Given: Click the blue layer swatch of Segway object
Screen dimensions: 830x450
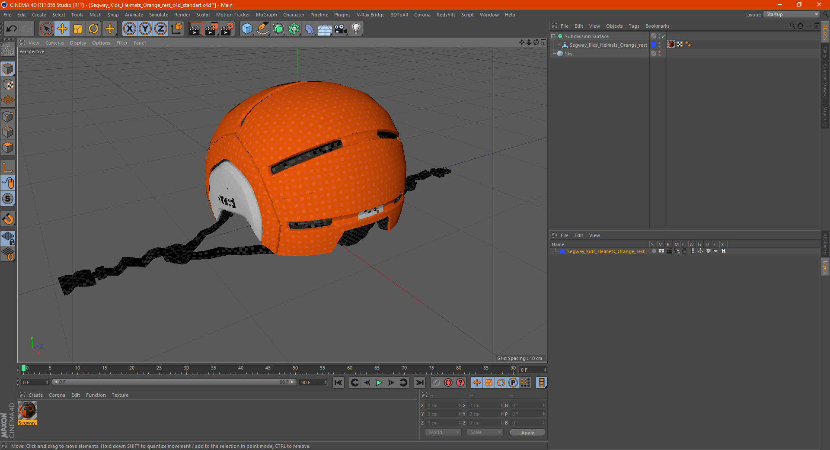Looking at the screenshot, I should tap(654, 45).
